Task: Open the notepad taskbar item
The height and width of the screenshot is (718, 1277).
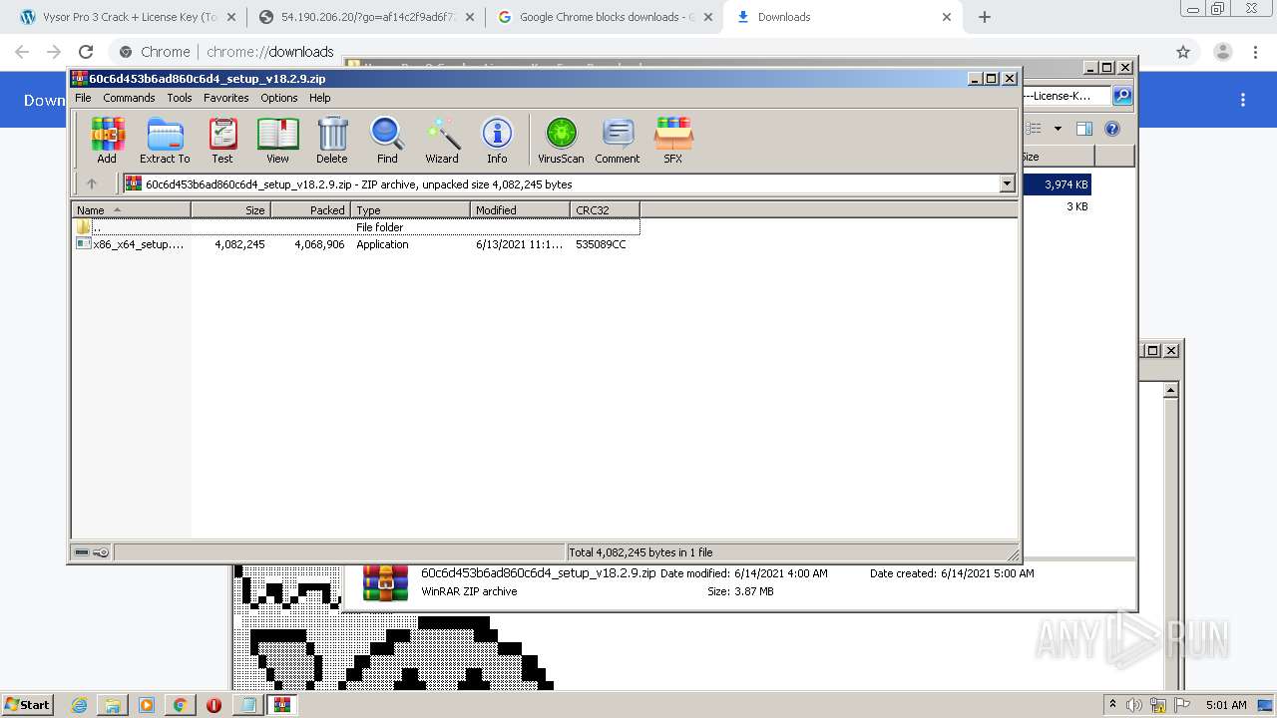Action: click(x=247, y=705)
